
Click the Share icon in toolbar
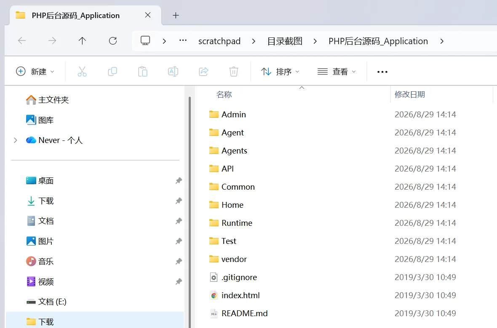(x=203, y=71)
